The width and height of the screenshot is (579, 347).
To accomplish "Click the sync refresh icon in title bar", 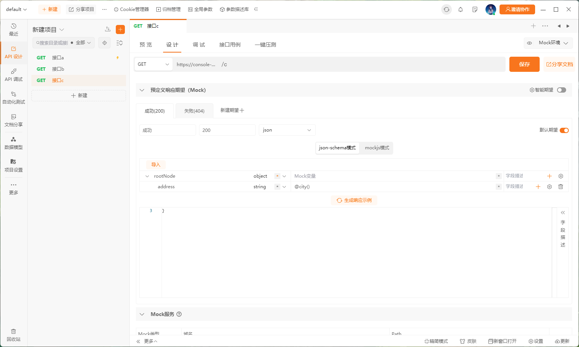I will tap(447, 9).
